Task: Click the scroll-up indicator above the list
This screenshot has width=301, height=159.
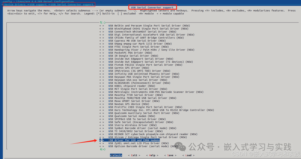Action: pos(103,23)
